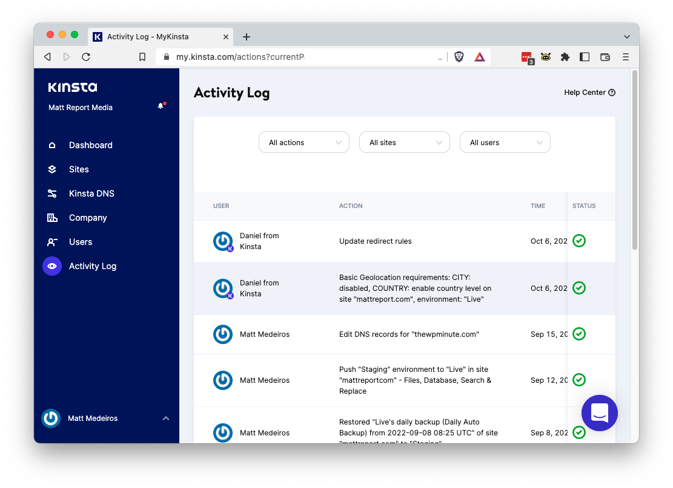The height and width of the screenshot is (488, 673).
Task: Open a new browser tab
Action: point(247,37)
